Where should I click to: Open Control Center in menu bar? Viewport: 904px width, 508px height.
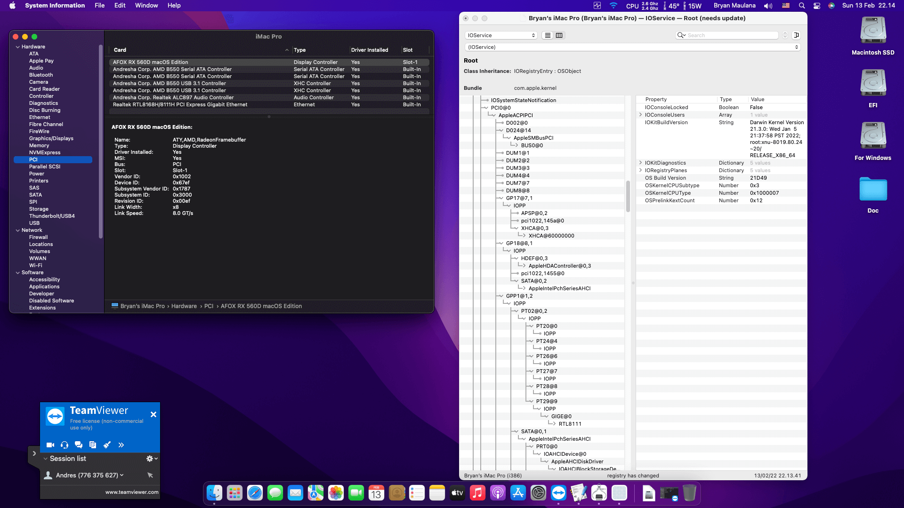pyautogui.click(x=817, y=6)
